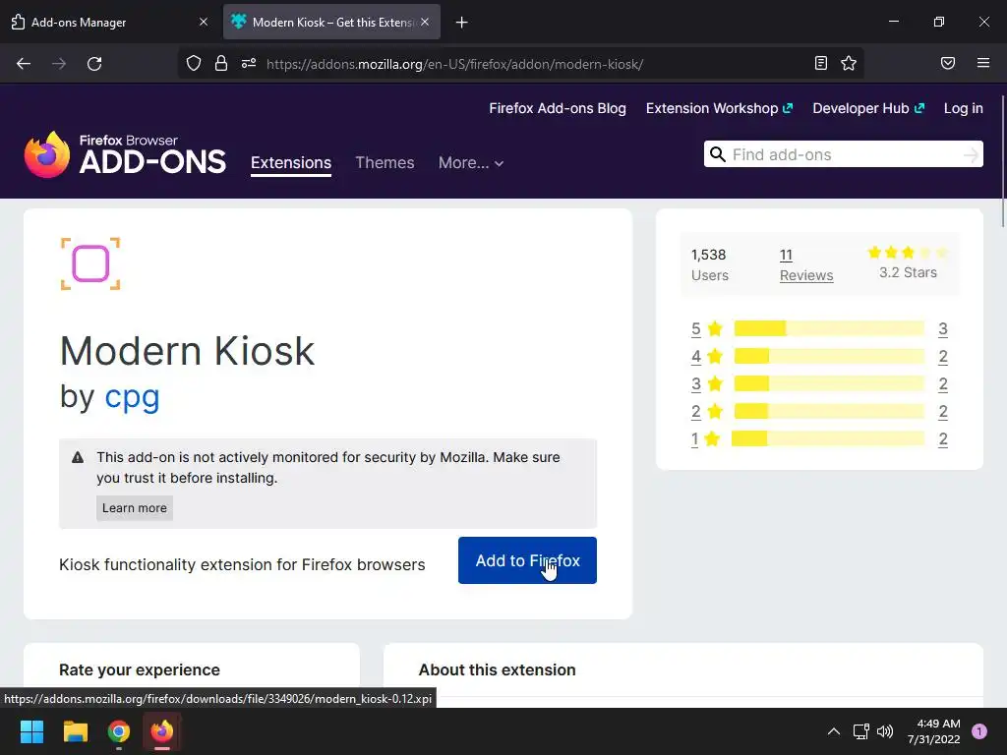
Task: Open the Extensions section
Action: click(291, 162)
